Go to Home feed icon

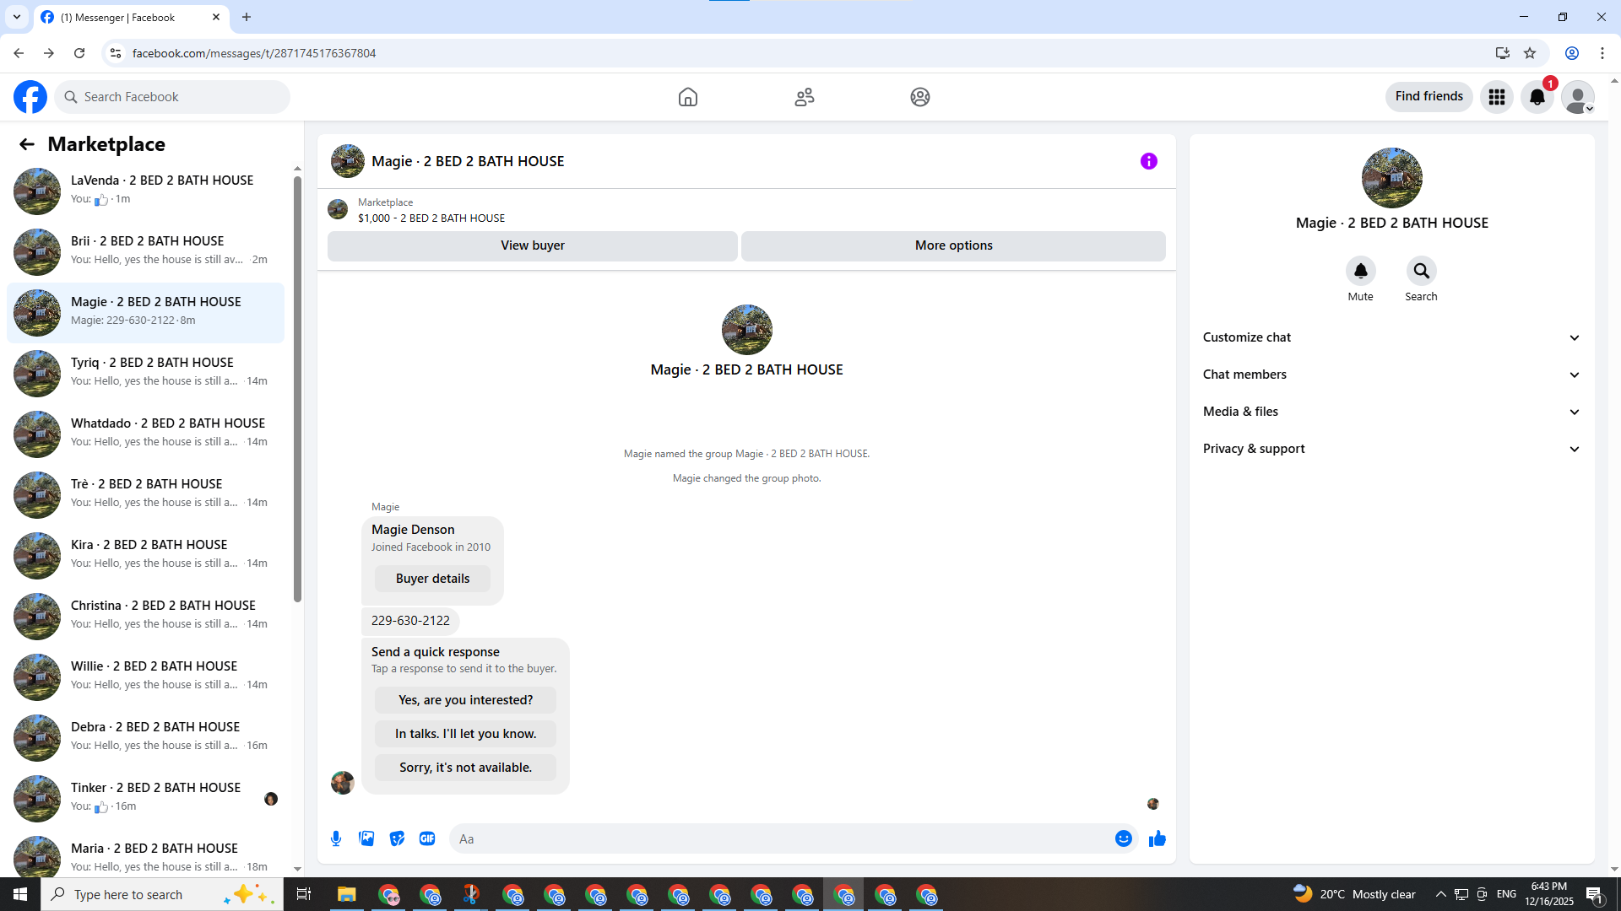[688, 97]
